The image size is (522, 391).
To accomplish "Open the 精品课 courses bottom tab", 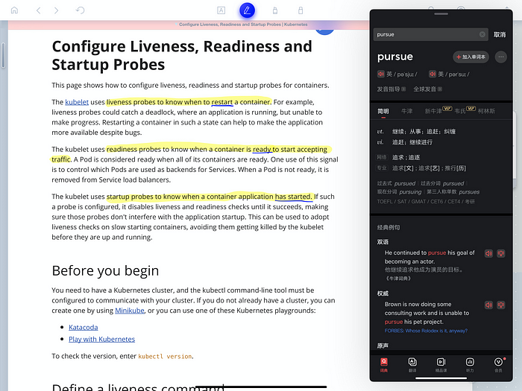I will click(x=441, y=364).
